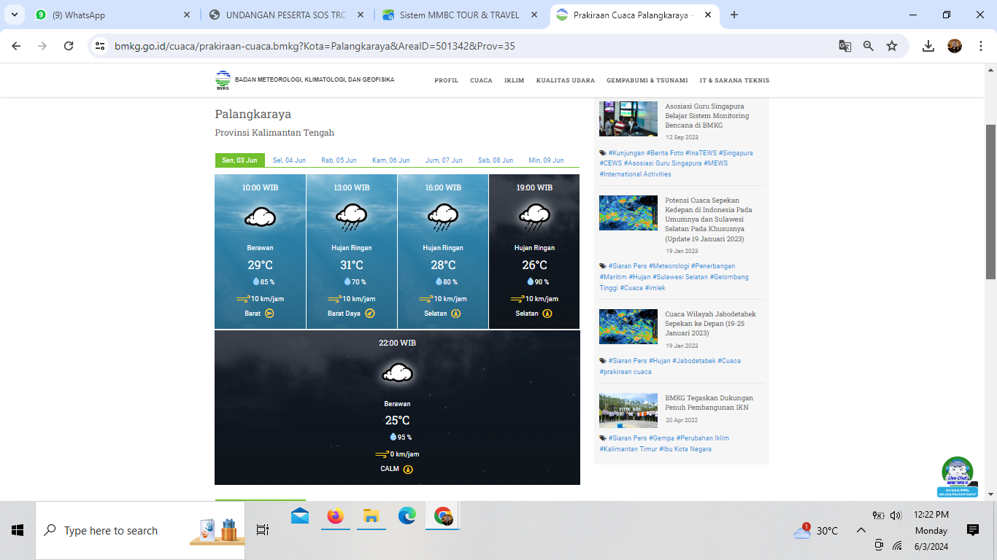The width and height of the screenshot is (997, 560).
Task: Open the IKN article thumbnail
Action: 628,411
